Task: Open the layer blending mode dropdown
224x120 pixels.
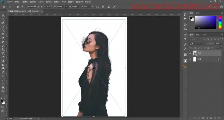Action: point(197,44)
